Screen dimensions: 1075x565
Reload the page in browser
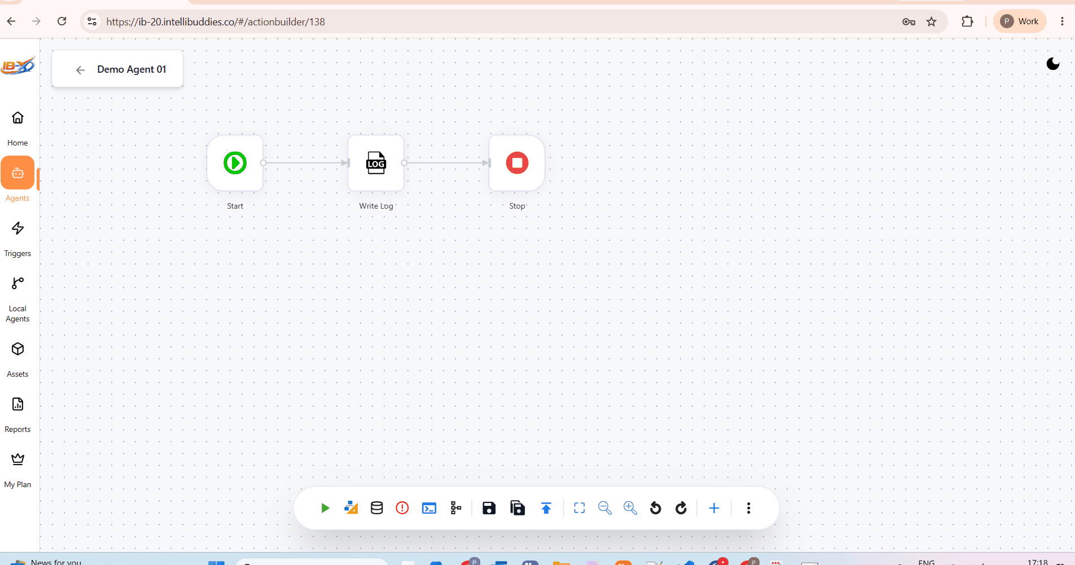click(62, 21)
